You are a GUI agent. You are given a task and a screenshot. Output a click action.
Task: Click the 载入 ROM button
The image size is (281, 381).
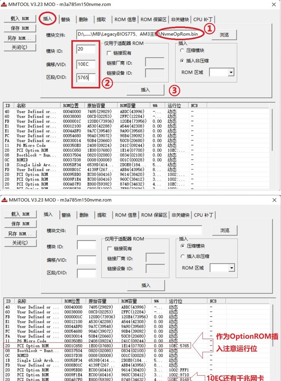coord(20,18)
